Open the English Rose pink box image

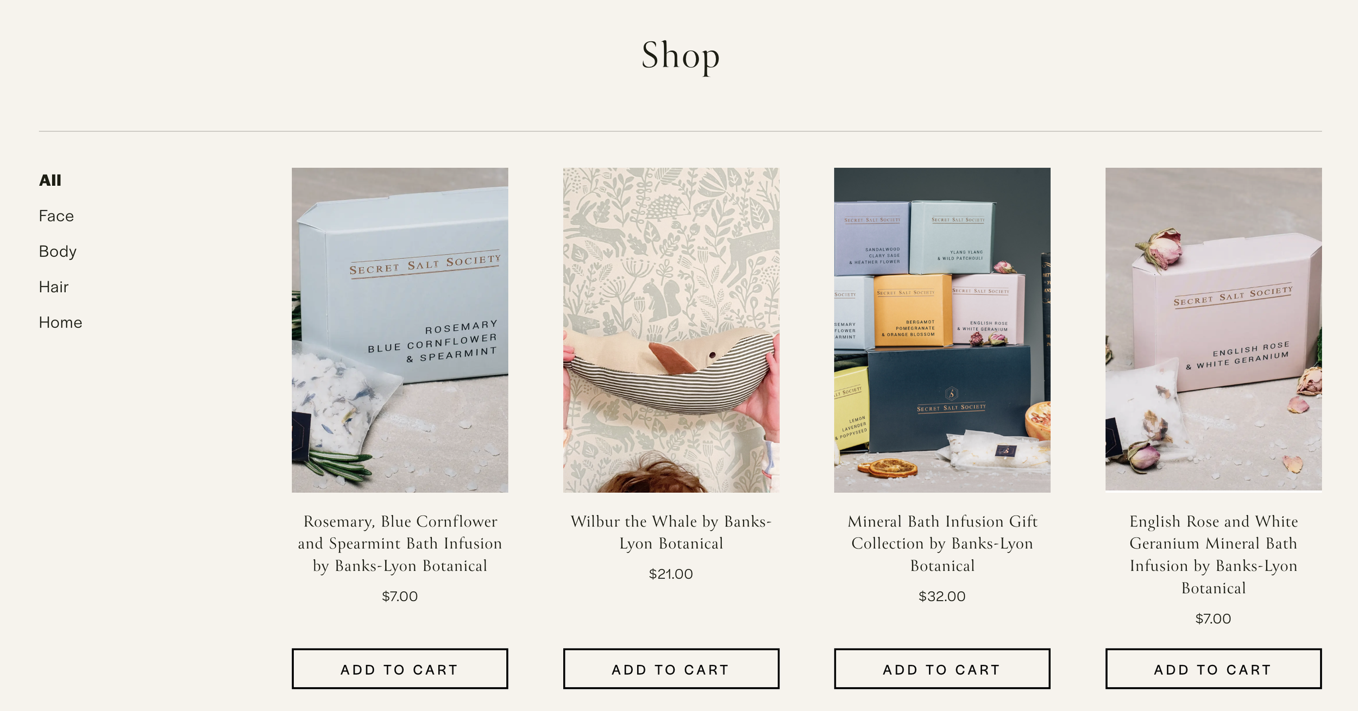pyautogui.click(x=1214, y=329)
